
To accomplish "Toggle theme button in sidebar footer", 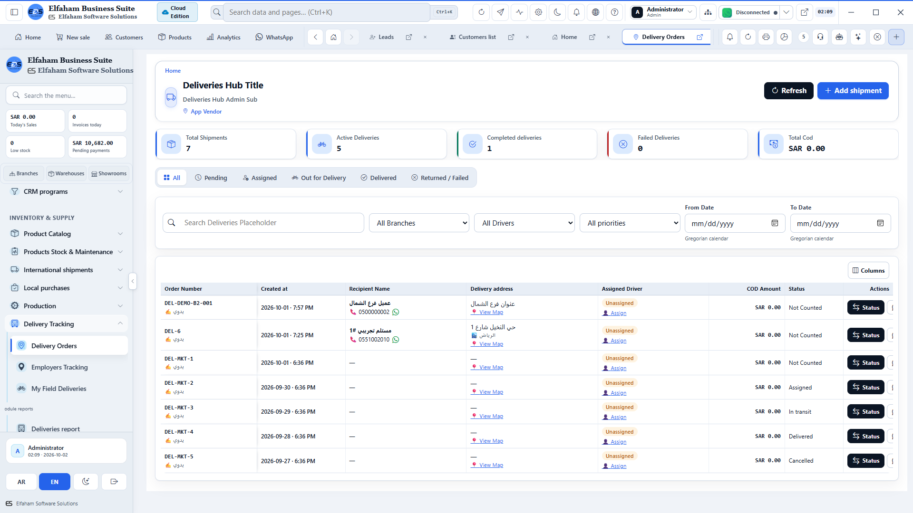I will pos(86,482).
